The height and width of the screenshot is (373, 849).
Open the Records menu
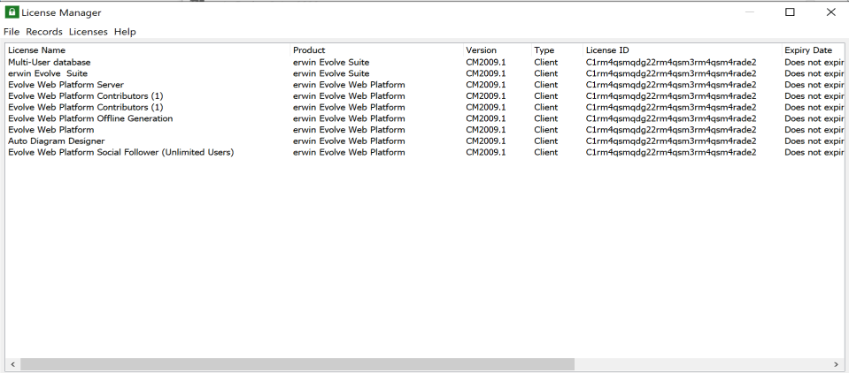click(x=44, y=32)
